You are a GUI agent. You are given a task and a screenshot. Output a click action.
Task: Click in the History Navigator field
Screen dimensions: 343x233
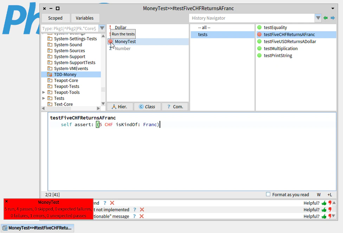point(252,18)
